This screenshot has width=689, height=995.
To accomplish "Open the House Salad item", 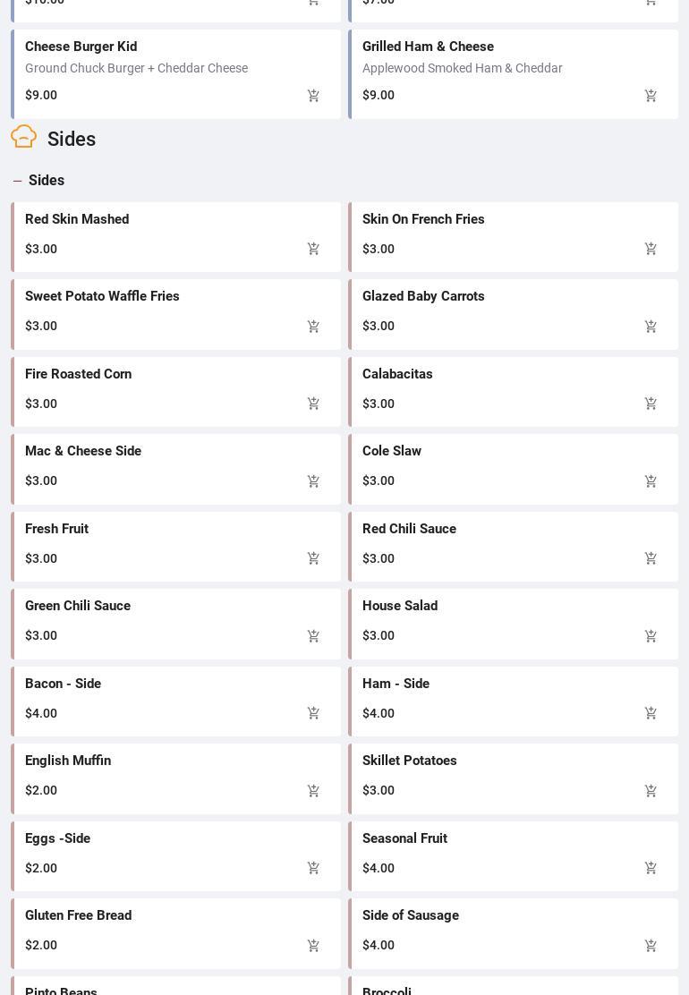I will (400, 607).
